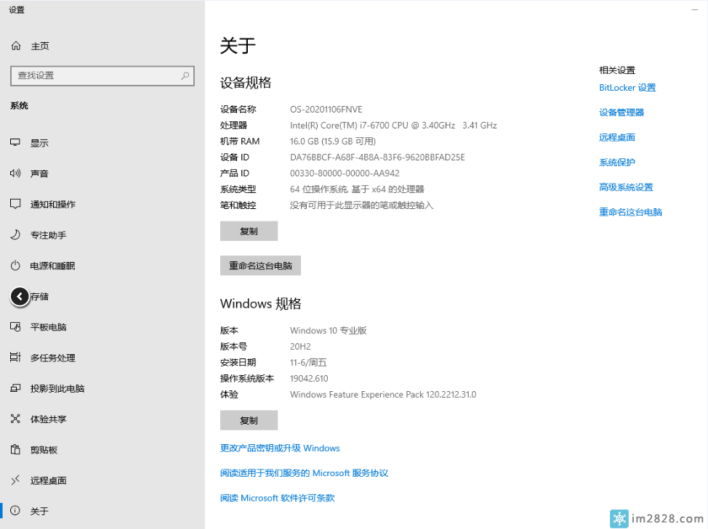Open 主页 home page
The width and height of the screenshot is (708, 529).
[40, 46]
